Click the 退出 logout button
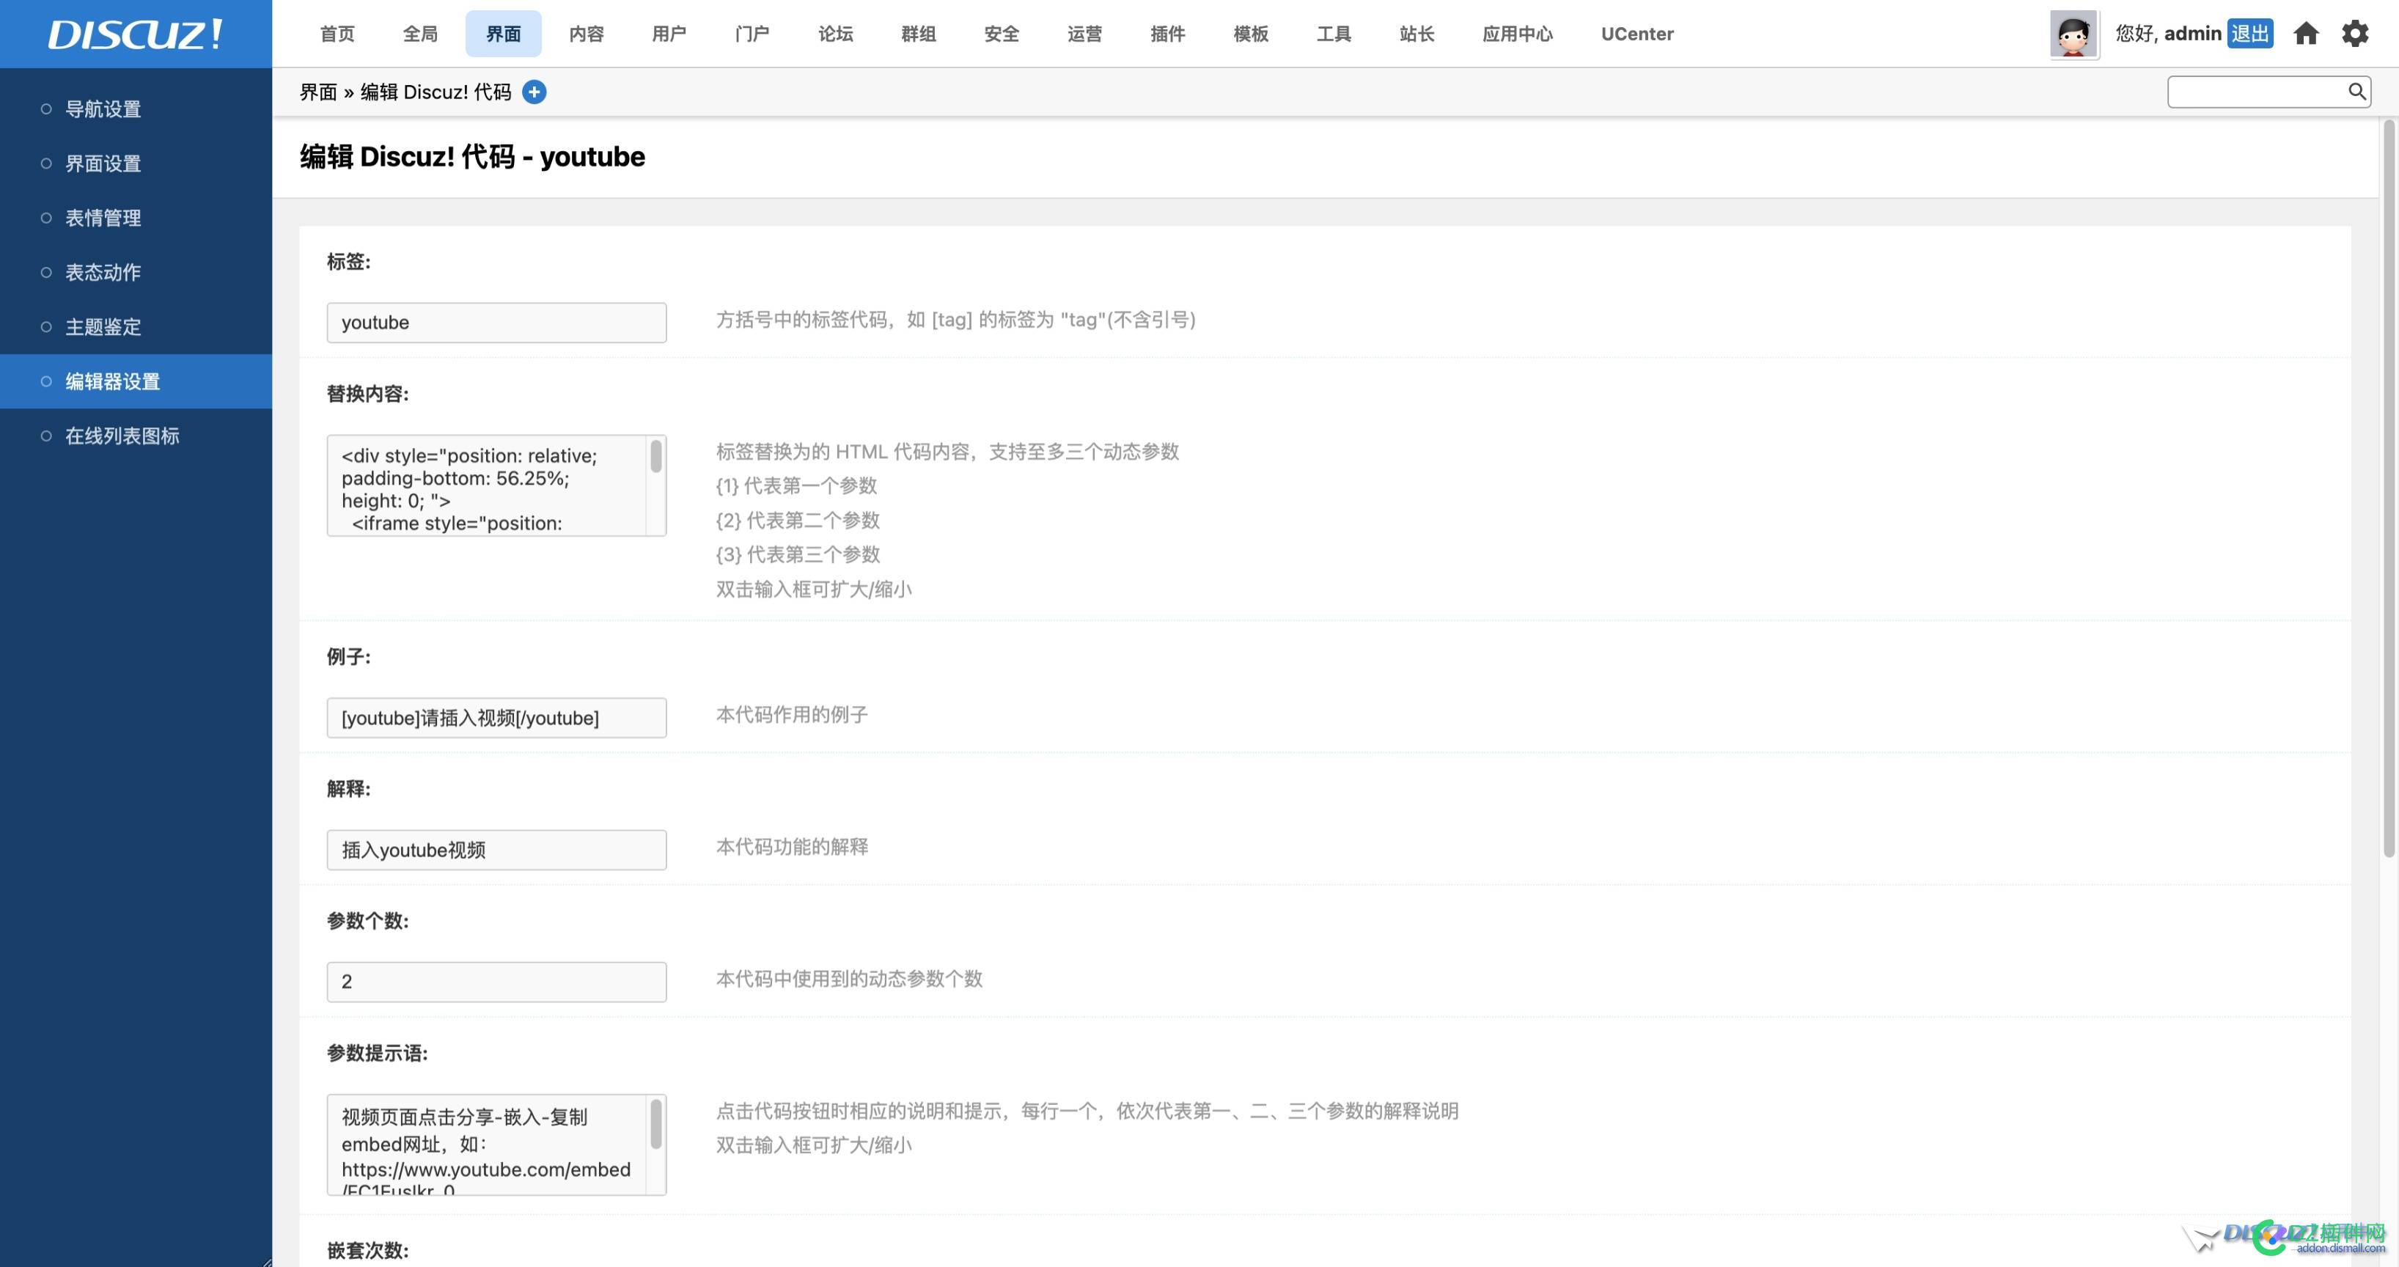The image size is (2399, 1267). (2250, 34)
